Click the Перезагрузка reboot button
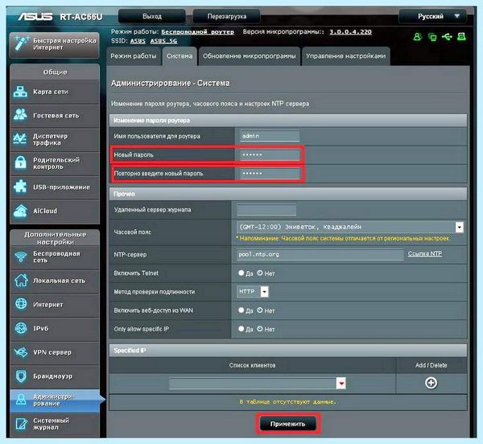 coord(227,16)
